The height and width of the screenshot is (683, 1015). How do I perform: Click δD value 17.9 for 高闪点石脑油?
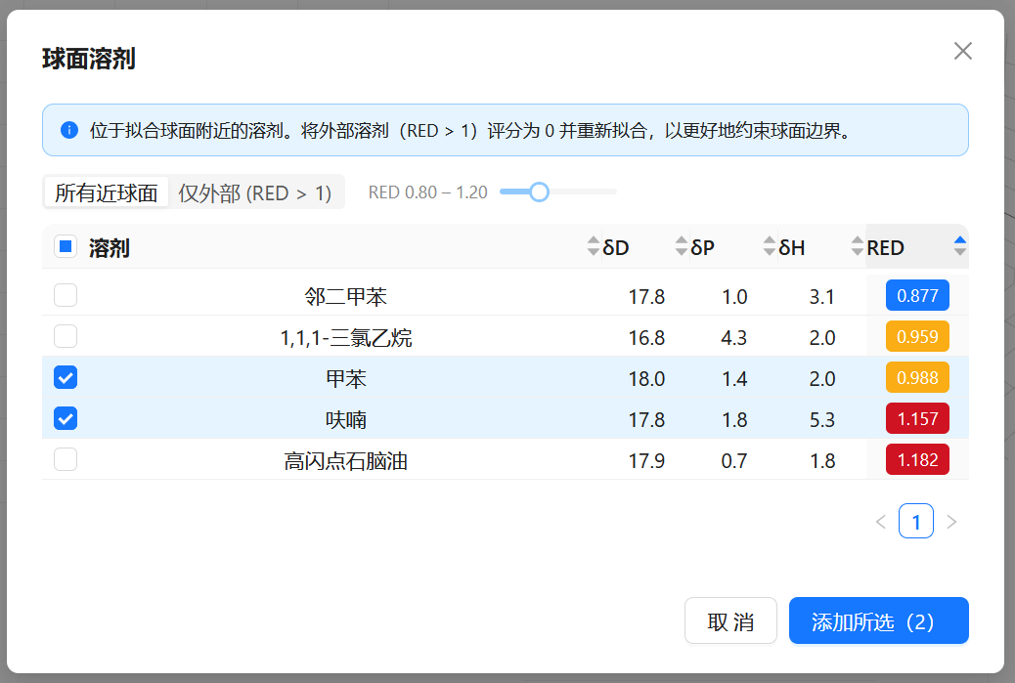(646, 461)
